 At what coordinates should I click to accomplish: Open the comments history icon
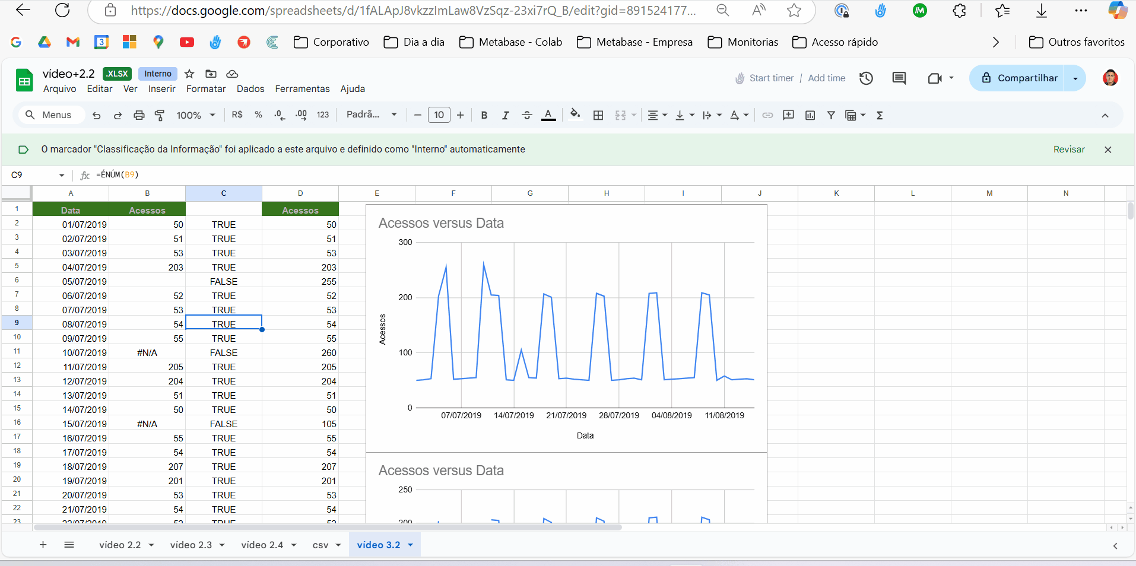(899, 78)
